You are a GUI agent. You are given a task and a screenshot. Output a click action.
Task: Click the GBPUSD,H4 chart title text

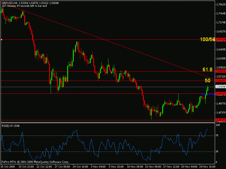[9, 3]
